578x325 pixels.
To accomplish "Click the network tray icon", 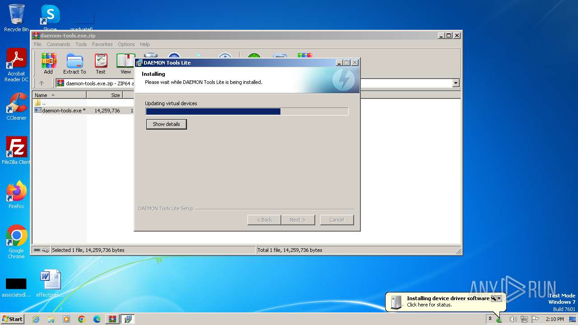I will click(524, 319).
